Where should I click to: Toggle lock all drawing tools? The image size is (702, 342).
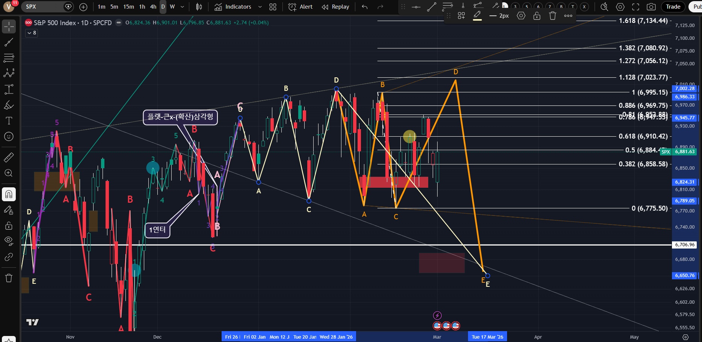(x=9, y=226)
